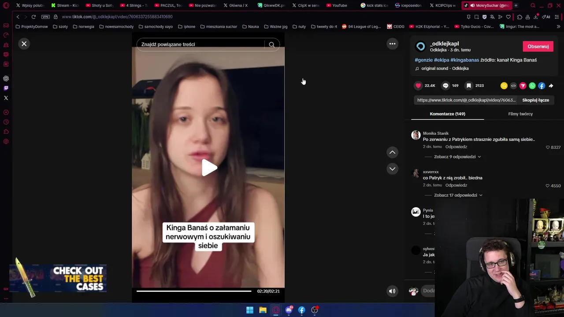The height and width of the screenshot is (317, 564).
Task: Close the TikTok video viewer with X
Action: tap(24, 44)
